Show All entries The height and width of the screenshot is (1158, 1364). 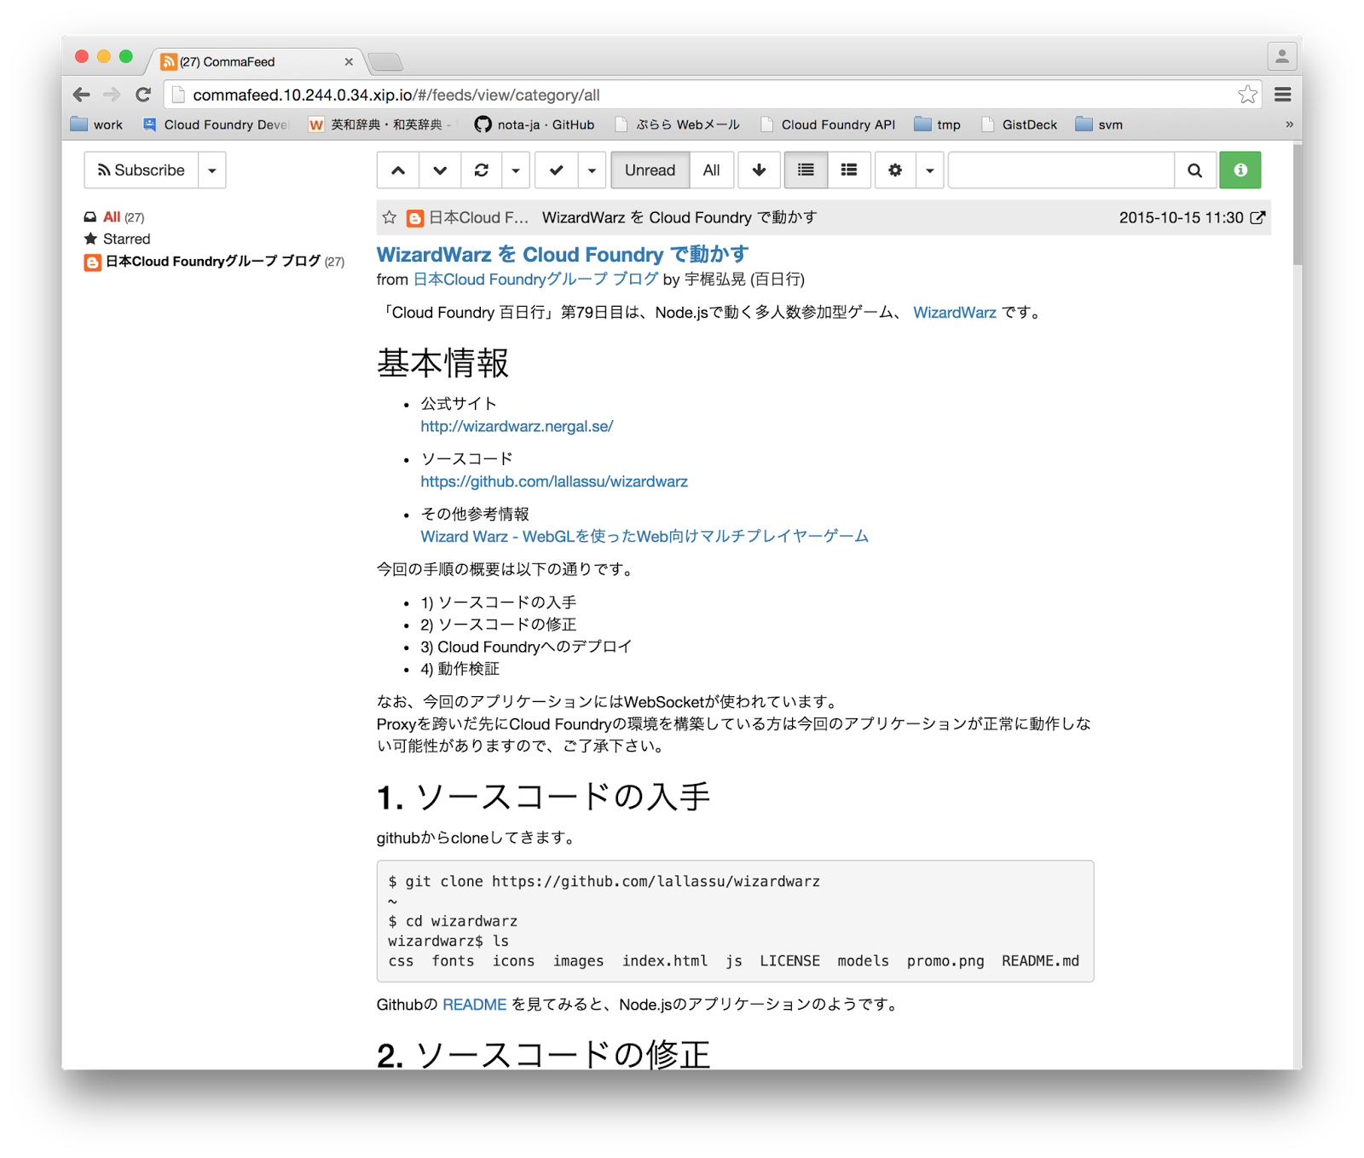(711, 170)
